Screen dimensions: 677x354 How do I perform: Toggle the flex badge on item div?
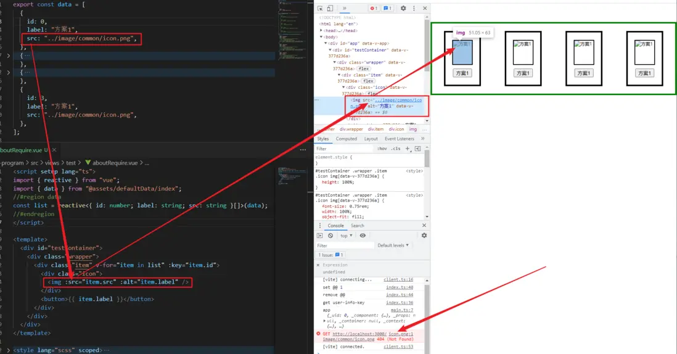(368, 81)
